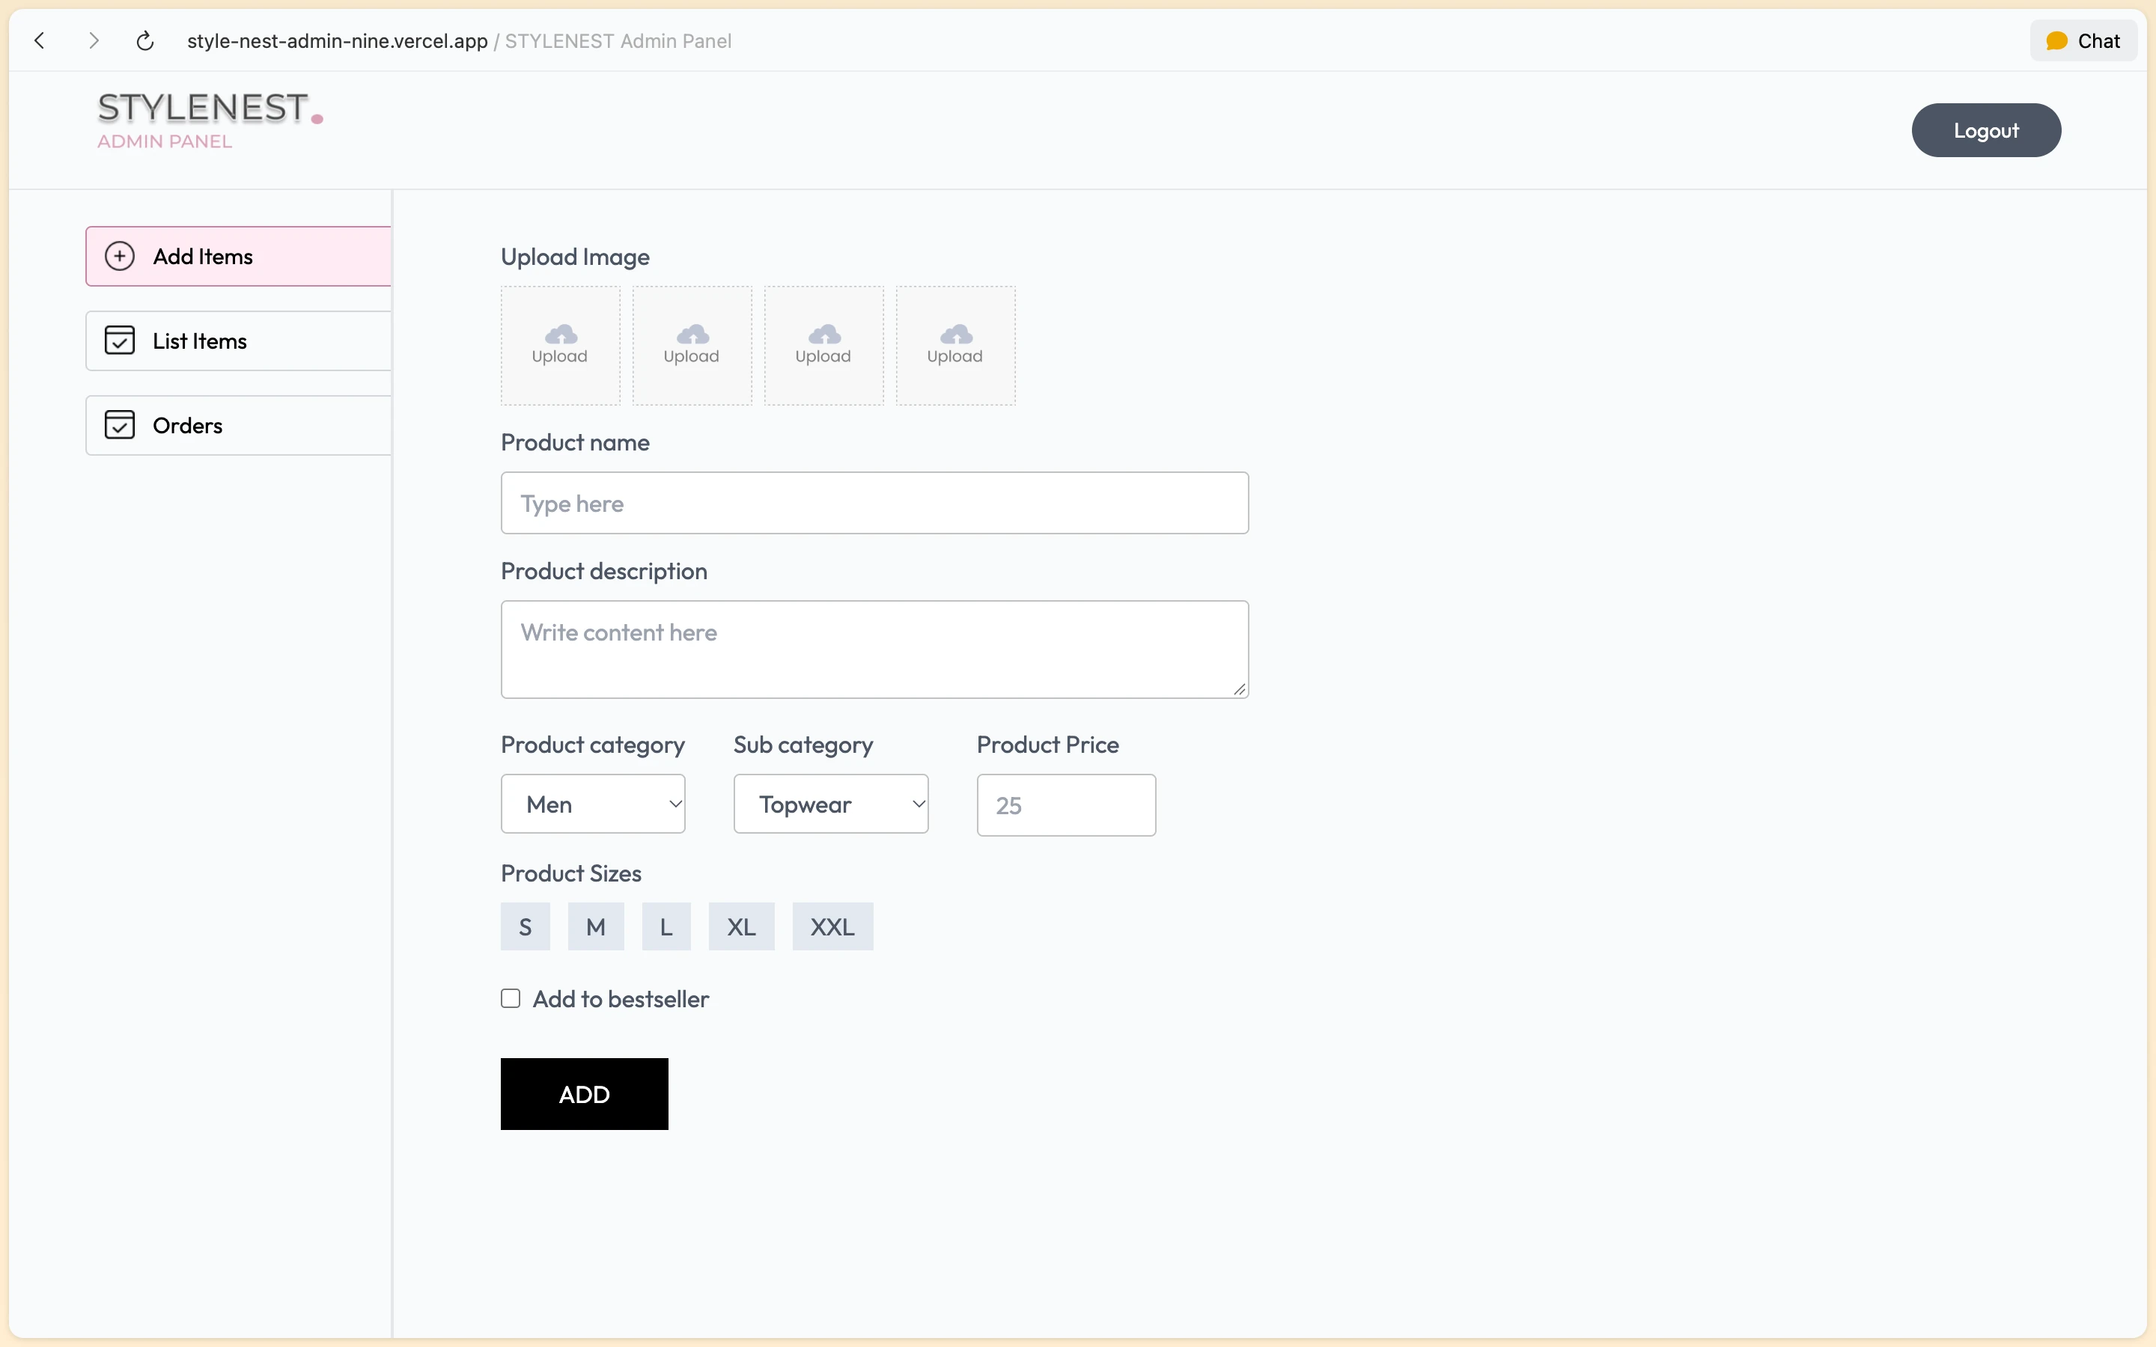The height and width of the screenshot is (1347, 2156).
Task: Click the checklist icon beside List Items
Action: 119,340
